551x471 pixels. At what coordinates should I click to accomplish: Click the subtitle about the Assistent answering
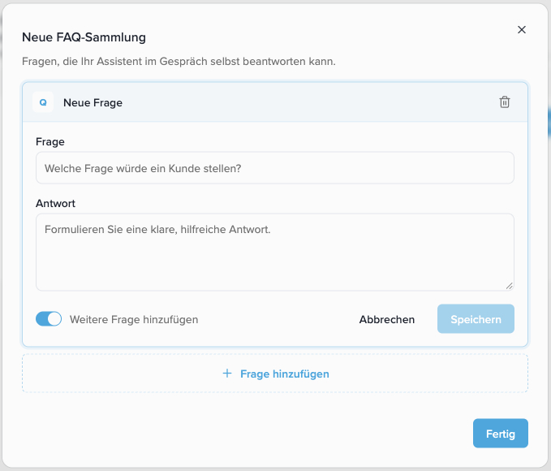point(179,61)
